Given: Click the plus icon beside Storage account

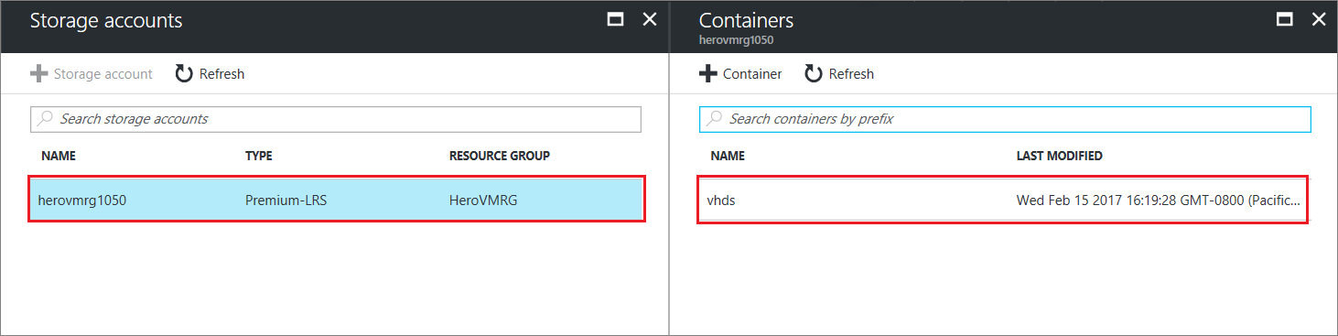Looking at the screenshot, I should click(39, 73).
